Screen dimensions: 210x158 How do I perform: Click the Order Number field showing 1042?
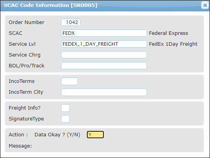(71, 22)
